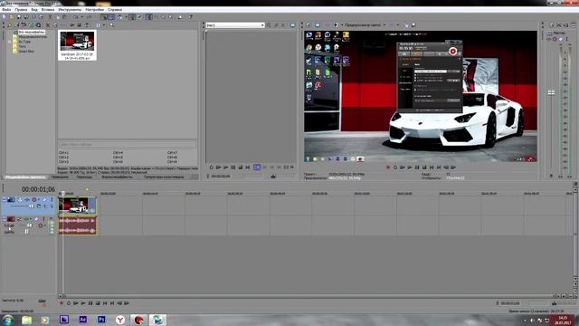Click the Paste toolbar icon

[x=64, y=17]
